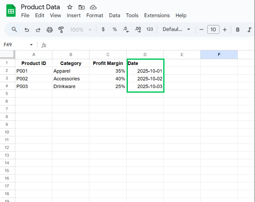This screenshot has height=202, width=255.
Task: Open the Format menu
Action: click(95, 15)
